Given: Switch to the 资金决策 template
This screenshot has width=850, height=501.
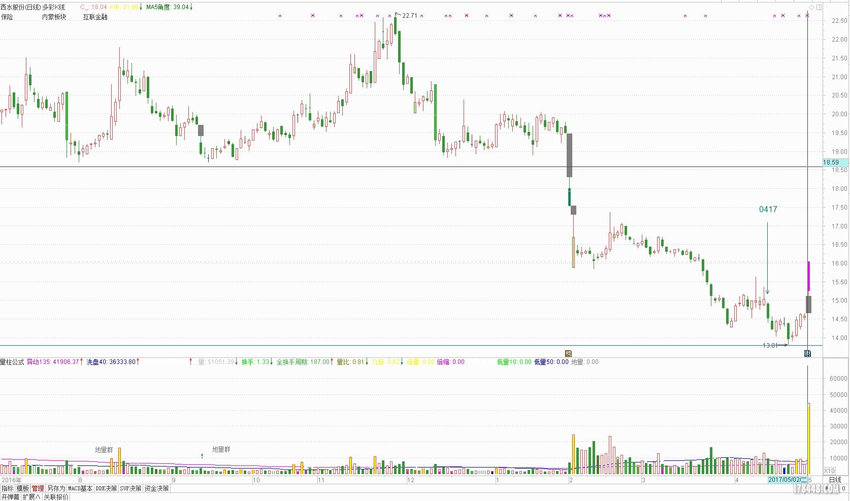Looking at the screenshot, I should coord(157,488).
